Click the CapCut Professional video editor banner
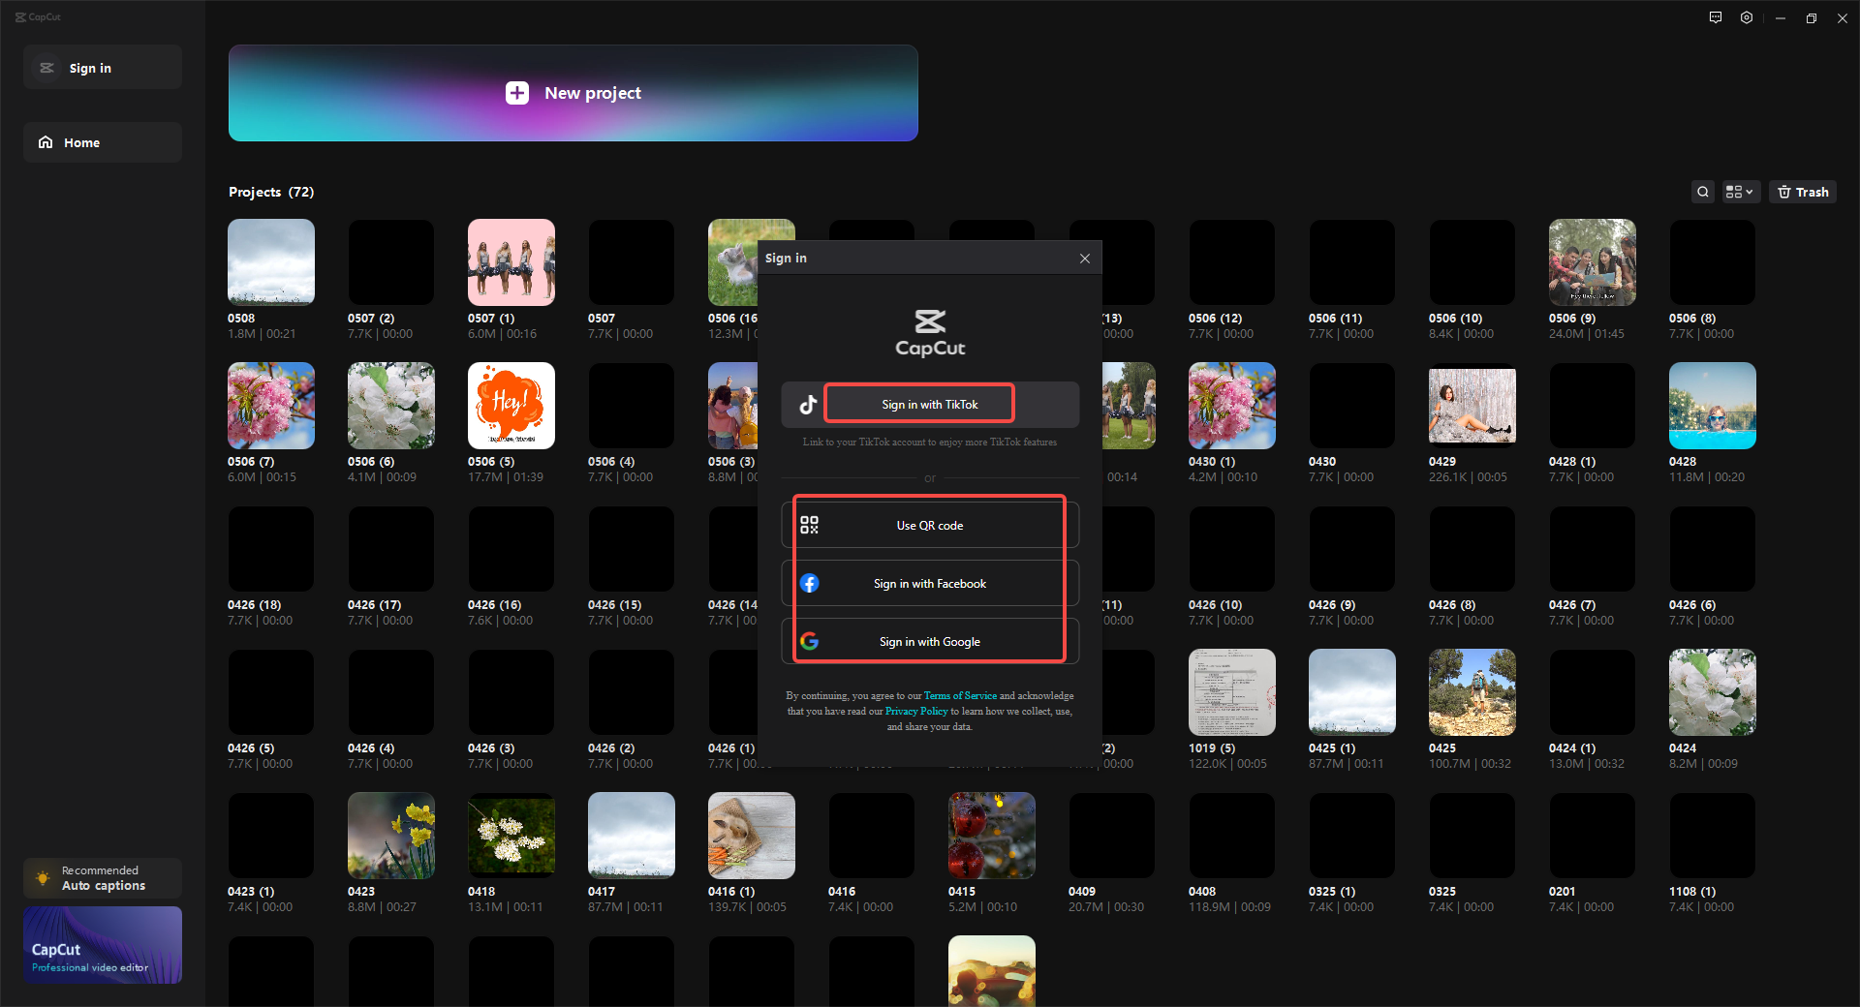Image resolution: width=1860 pixels, height=1007 pixels. point(103,945)
